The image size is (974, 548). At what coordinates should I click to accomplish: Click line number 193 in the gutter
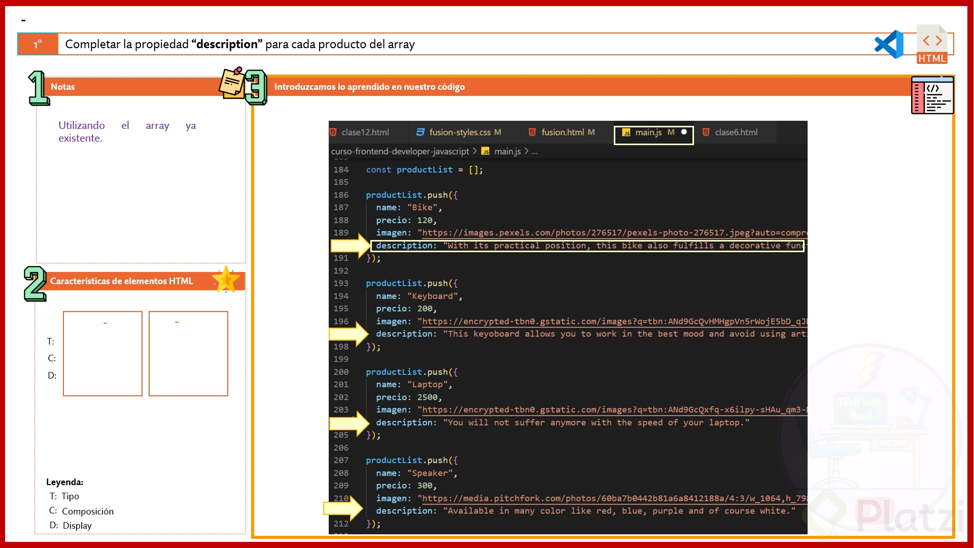[x=341, y=284]
